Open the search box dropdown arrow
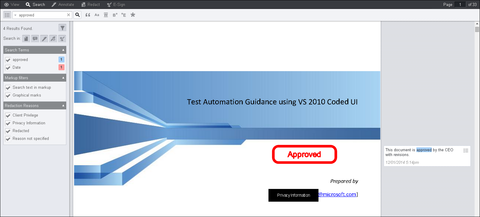The height and width of the screenshot is (217, 480). pos(15,15)
